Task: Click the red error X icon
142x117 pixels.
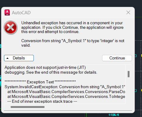Action: [11, 28]
